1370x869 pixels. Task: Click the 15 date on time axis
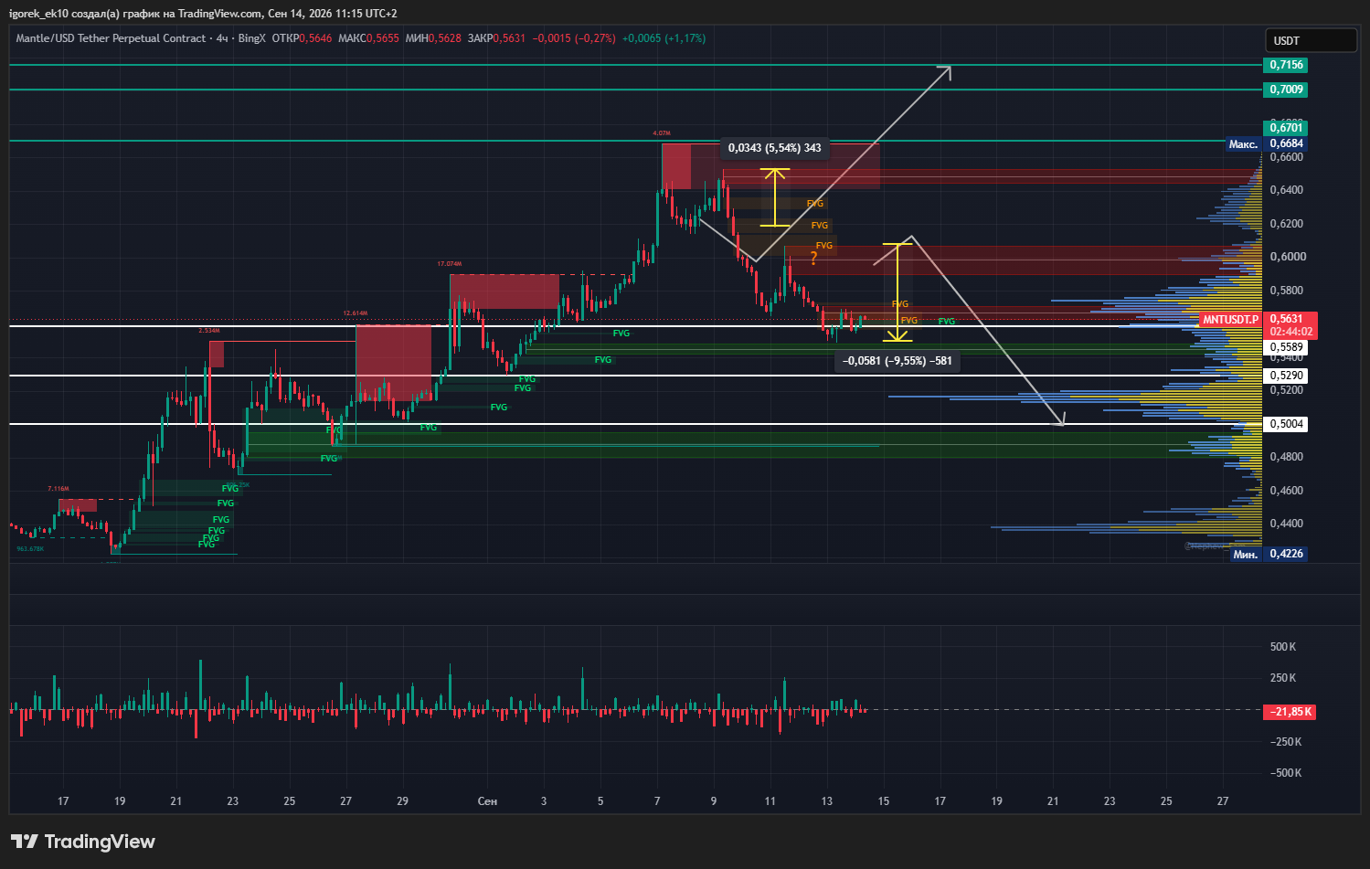pyautogui.click(x=884, y=801)
